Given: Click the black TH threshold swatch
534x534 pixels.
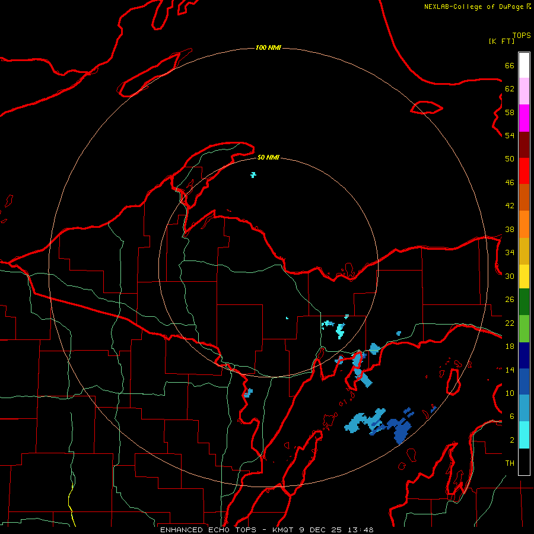Looking at the screenshot, I should (524, 462).
